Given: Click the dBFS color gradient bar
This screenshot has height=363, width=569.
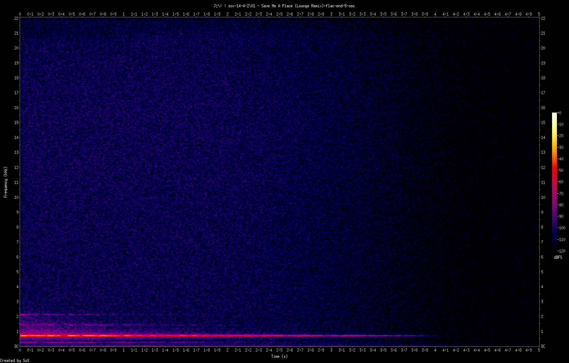Looking at the screenshot, I should 554,181.
